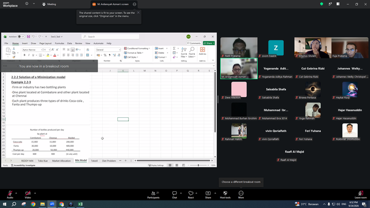Open Cell Styles gallery
Screen dimensions: 370x208
coord(131,57)
